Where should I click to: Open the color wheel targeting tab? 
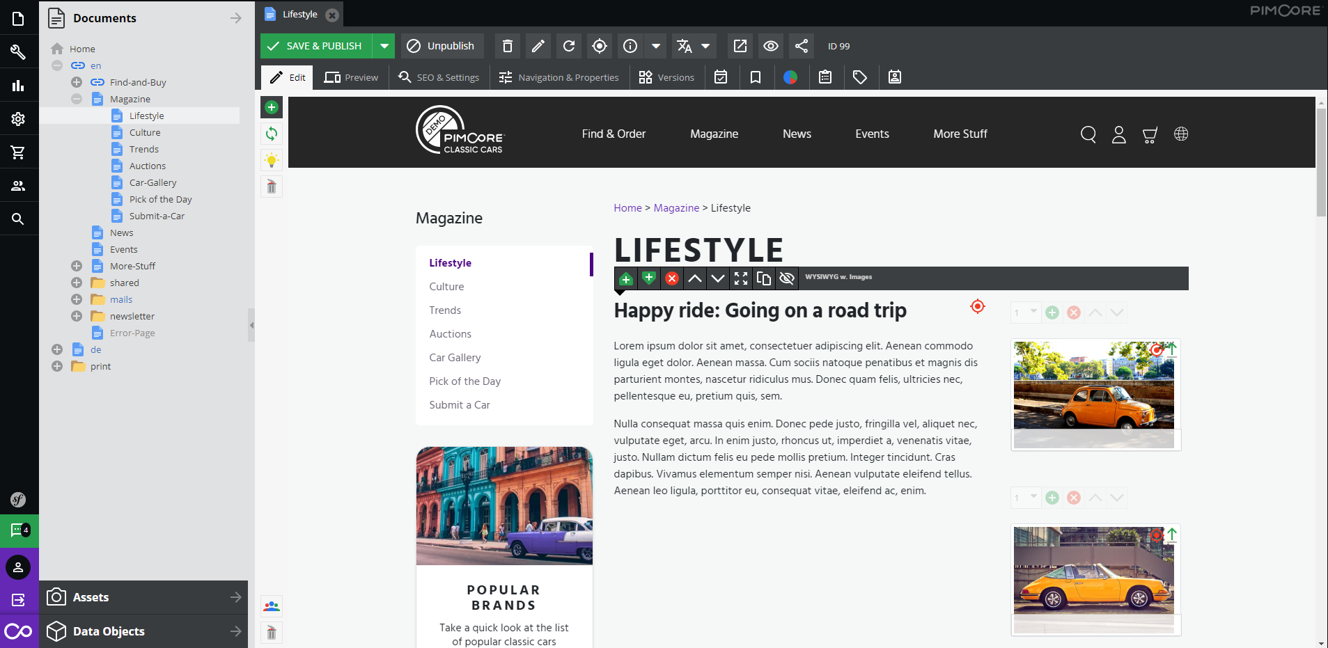pyautogui.click(x=790, y=77)
